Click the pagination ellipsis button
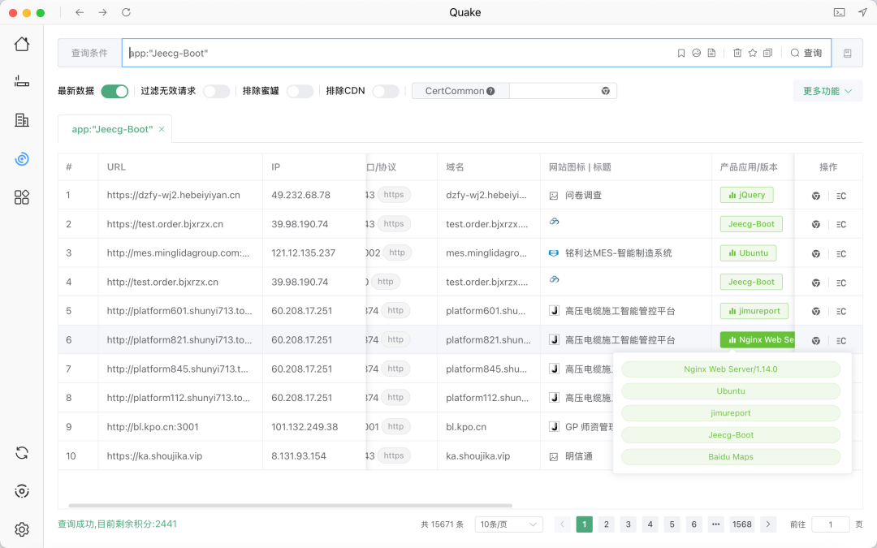The height and width of the screenshot is (548, 877). [715, 524]
